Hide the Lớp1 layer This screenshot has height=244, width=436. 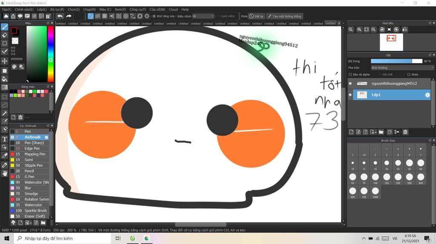tap(350, 95)
